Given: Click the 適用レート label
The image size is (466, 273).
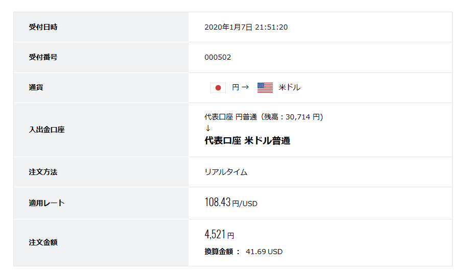Looking at the screenshot, I should [x=46, y=203].
